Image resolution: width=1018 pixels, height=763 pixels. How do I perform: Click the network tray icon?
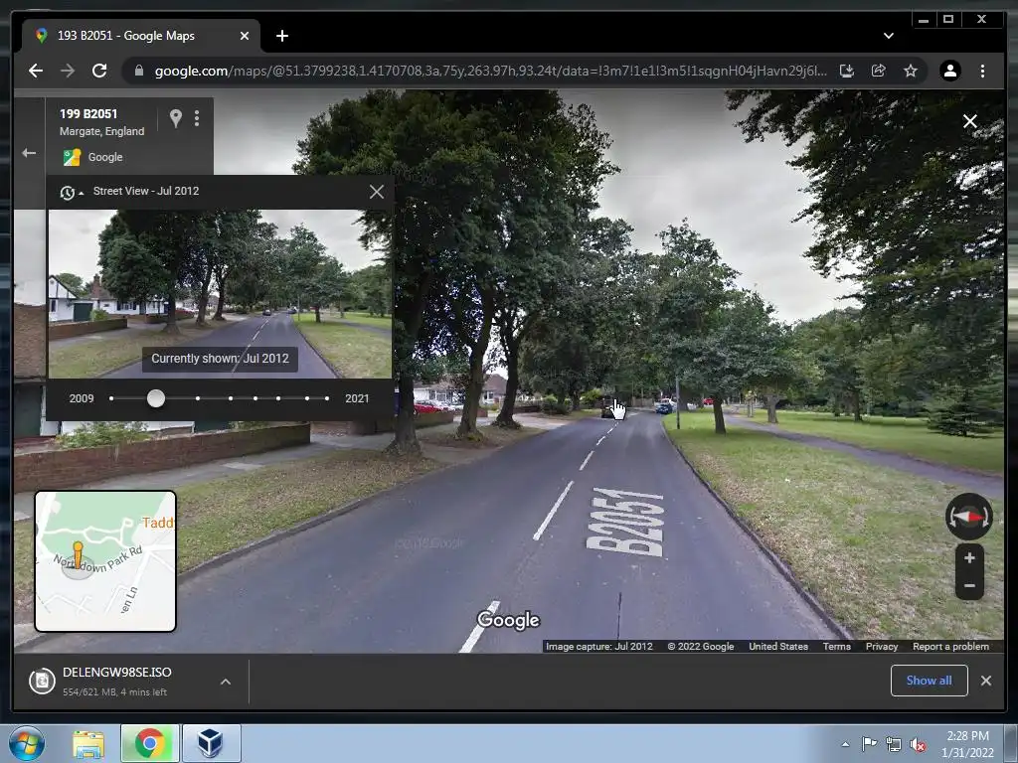pyautogui.click(x=894, y=745)
